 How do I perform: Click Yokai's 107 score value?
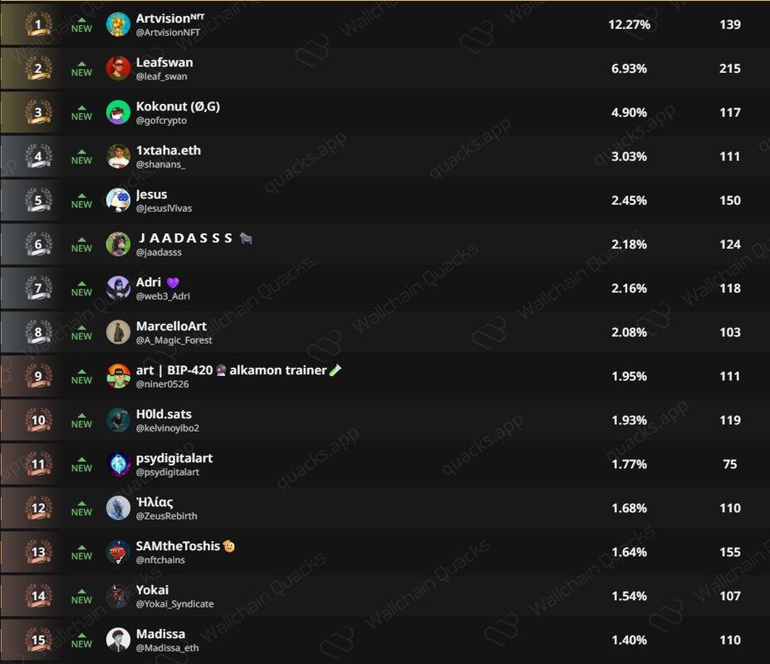pyautogui.click(x=730, y=596)
